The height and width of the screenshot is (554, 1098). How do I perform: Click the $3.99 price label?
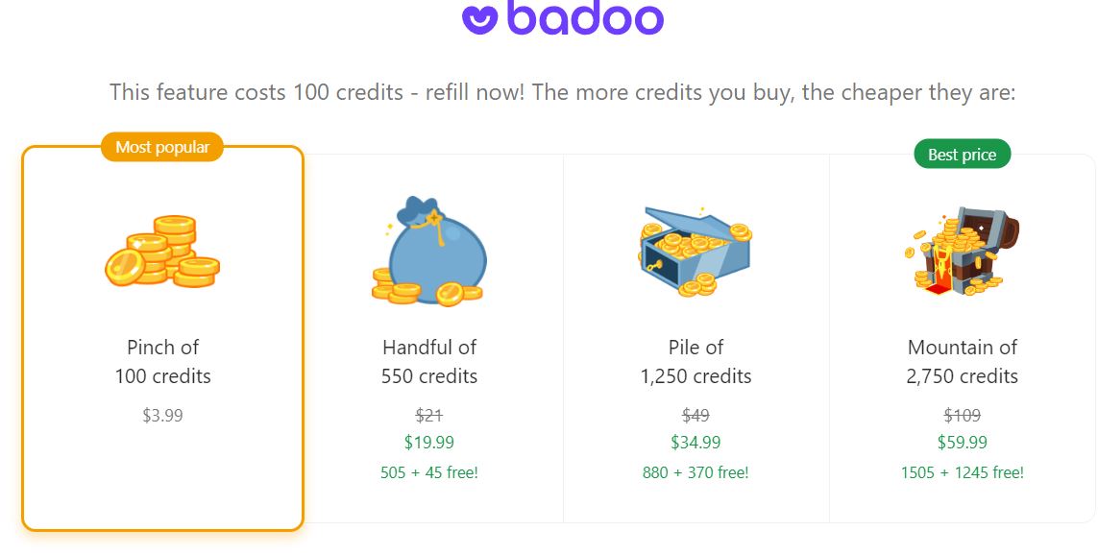162,416
